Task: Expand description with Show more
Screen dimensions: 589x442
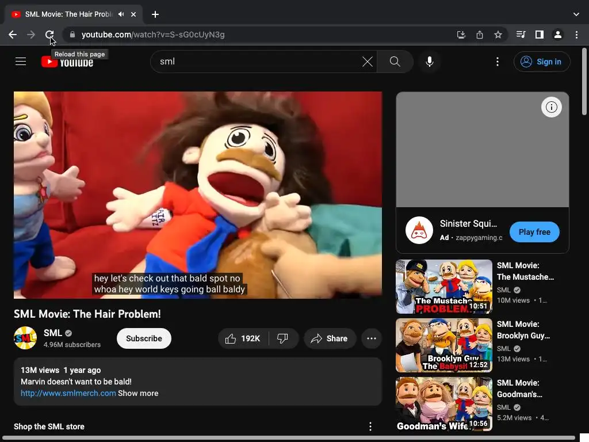Action: click(138, 393)
